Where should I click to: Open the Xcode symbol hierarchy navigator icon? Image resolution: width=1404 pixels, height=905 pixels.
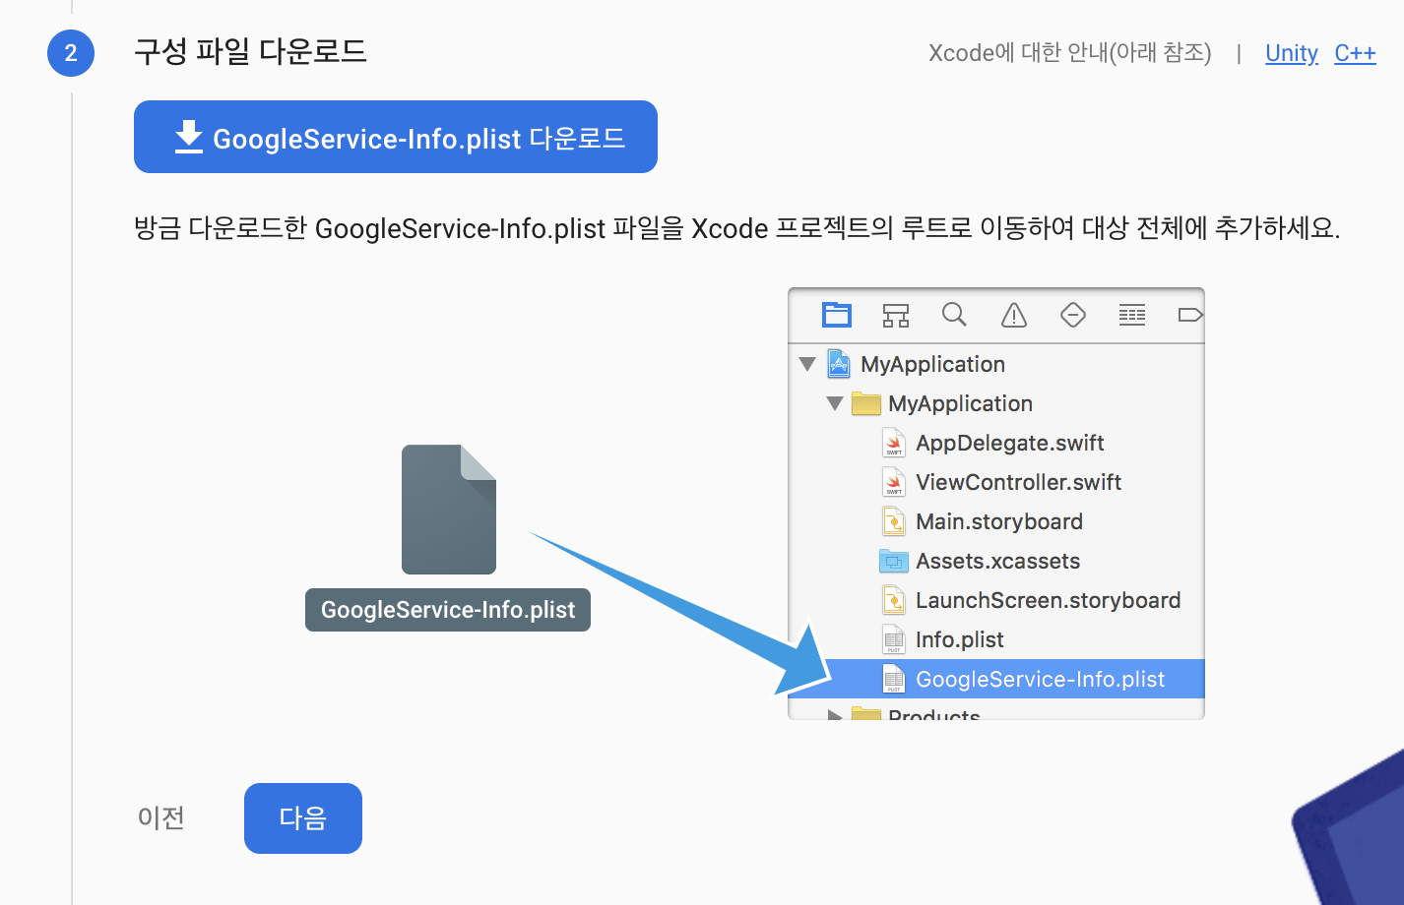coord(896,315)
